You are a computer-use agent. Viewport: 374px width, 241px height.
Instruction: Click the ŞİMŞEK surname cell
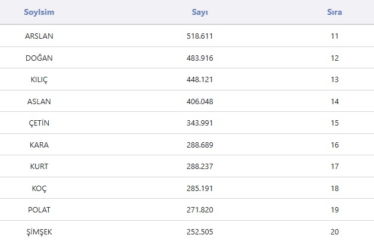click(39, 231)
